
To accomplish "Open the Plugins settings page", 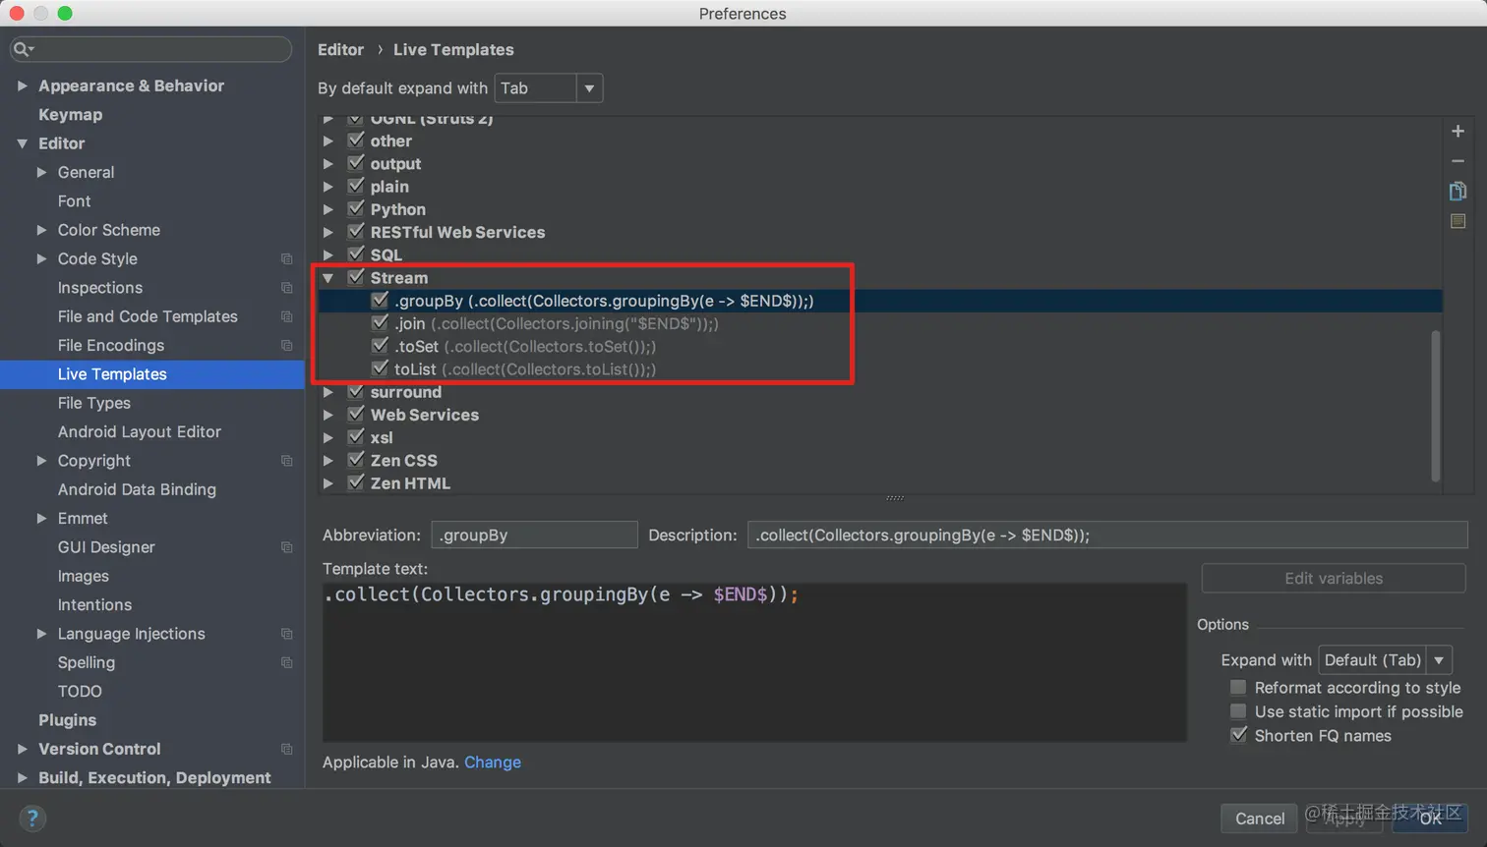I will pos(67,720).
